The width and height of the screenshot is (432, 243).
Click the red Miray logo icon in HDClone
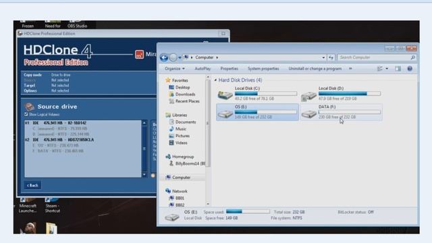(139, 54)
